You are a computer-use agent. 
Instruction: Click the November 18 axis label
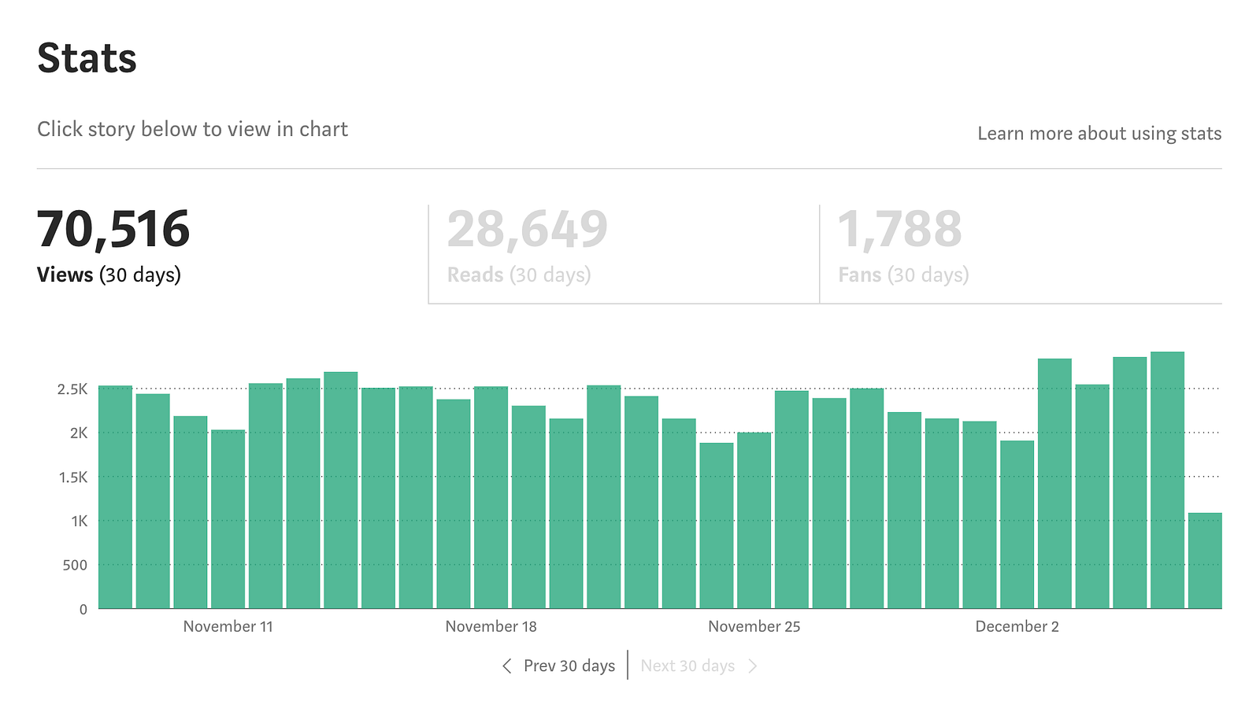click(491, 626)
